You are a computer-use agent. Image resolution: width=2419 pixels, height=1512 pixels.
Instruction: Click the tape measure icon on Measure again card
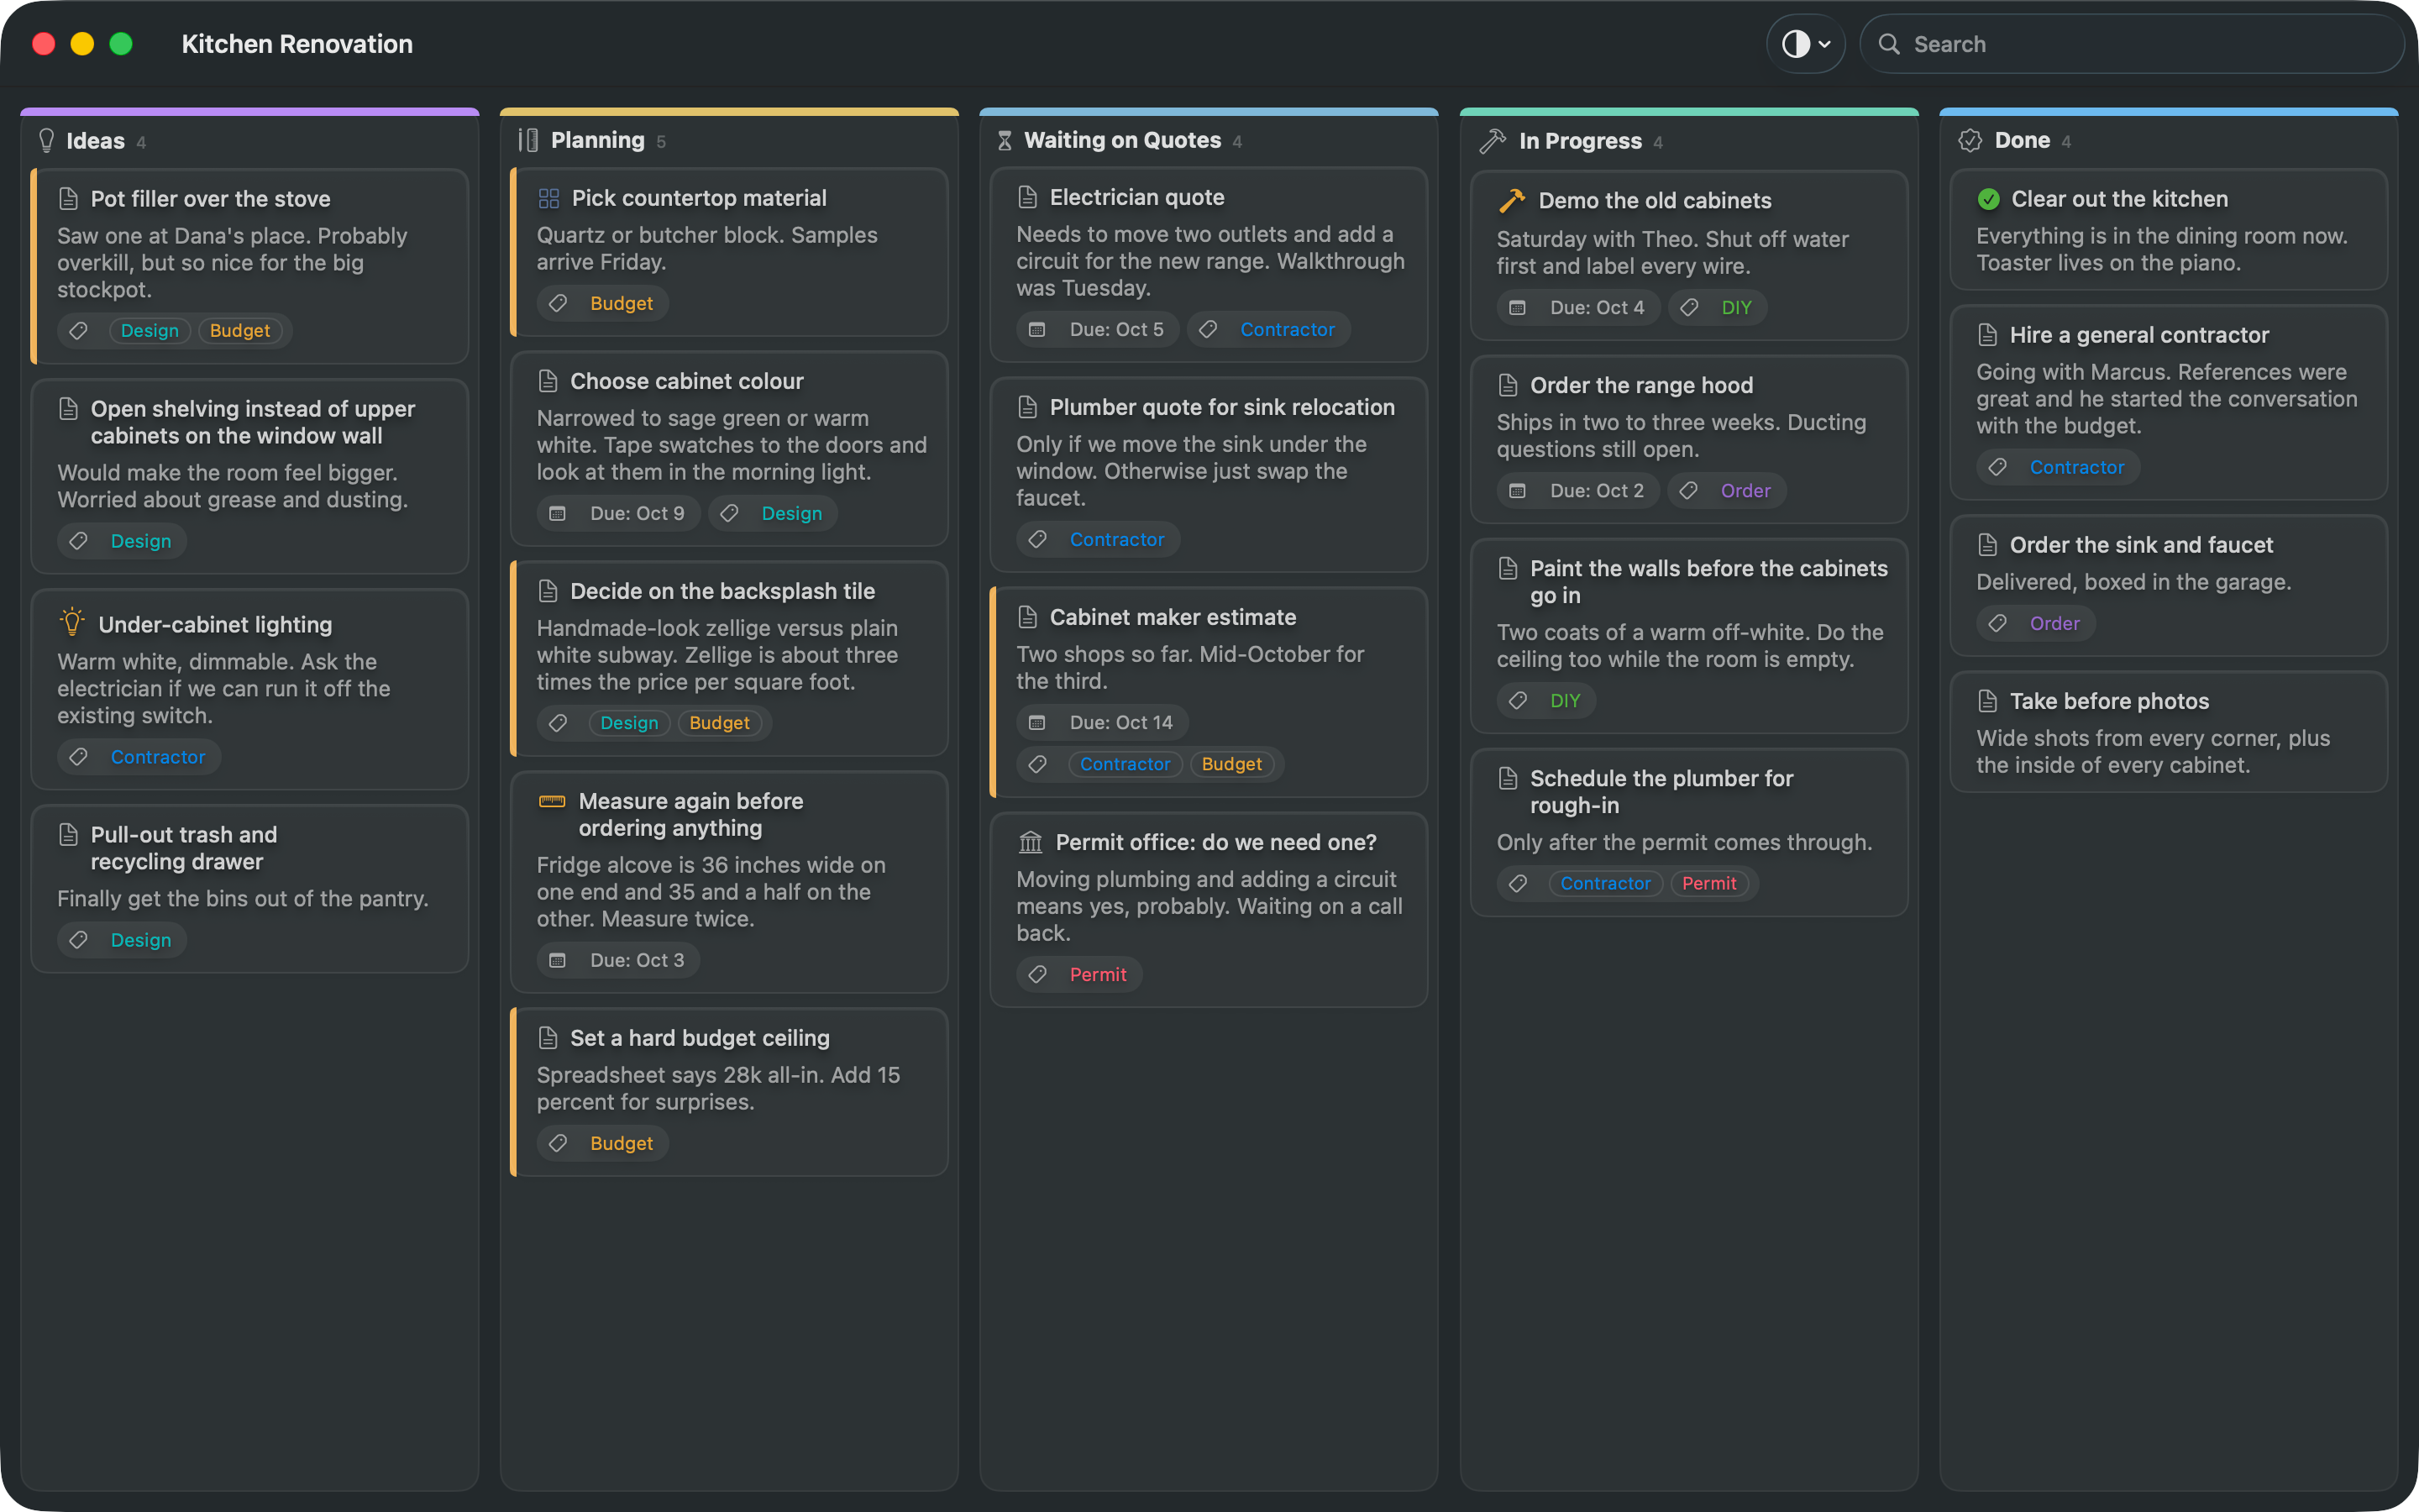click(552, 801)
